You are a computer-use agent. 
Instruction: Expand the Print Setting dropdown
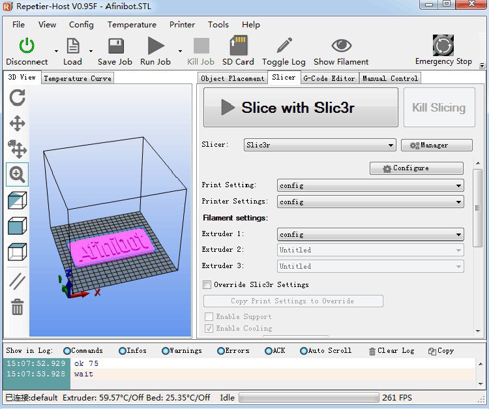click(x=370, y=186)
